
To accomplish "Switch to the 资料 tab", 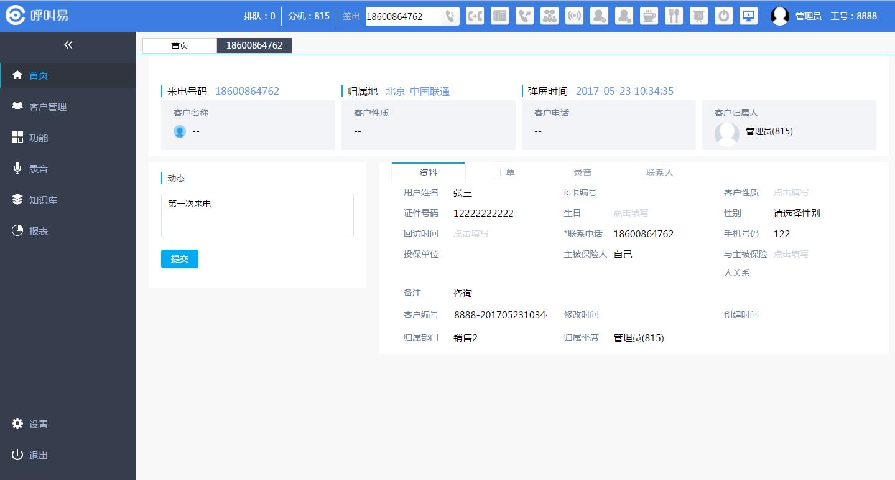I will [x=429, y=172].
